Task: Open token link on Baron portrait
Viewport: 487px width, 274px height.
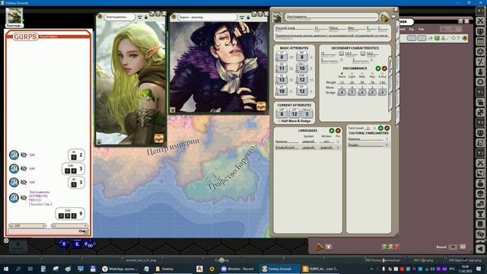Action: pyautogui.click(x=261, y=106)
